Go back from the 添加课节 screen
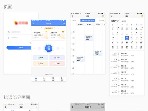Viewport: 148px width, 111px height. click(x=72, y=107)
